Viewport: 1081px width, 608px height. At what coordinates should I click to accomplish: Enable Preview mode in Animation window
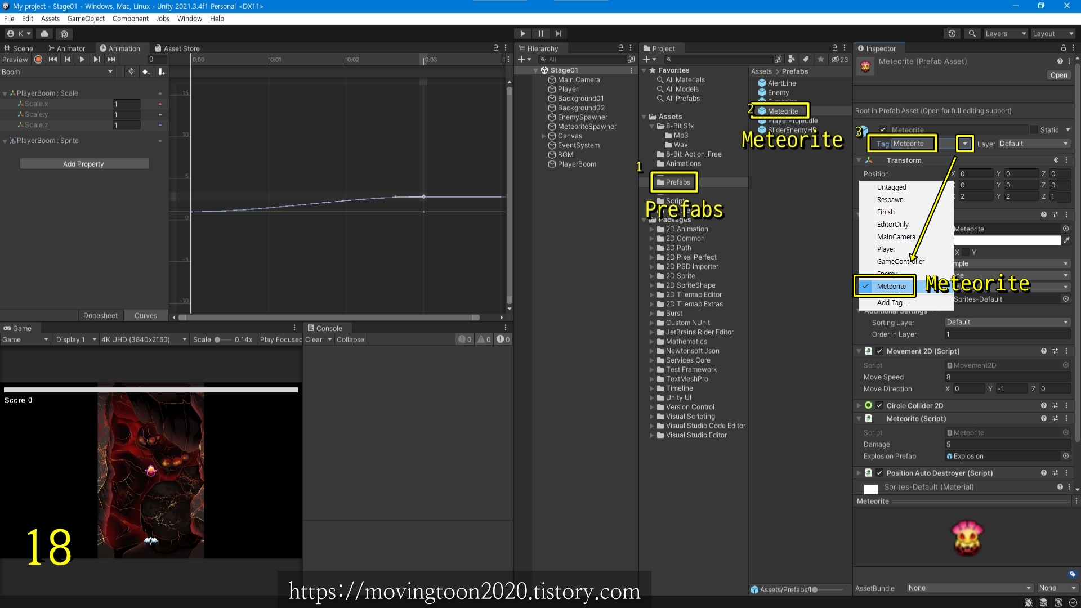click(x=15, y=60)
